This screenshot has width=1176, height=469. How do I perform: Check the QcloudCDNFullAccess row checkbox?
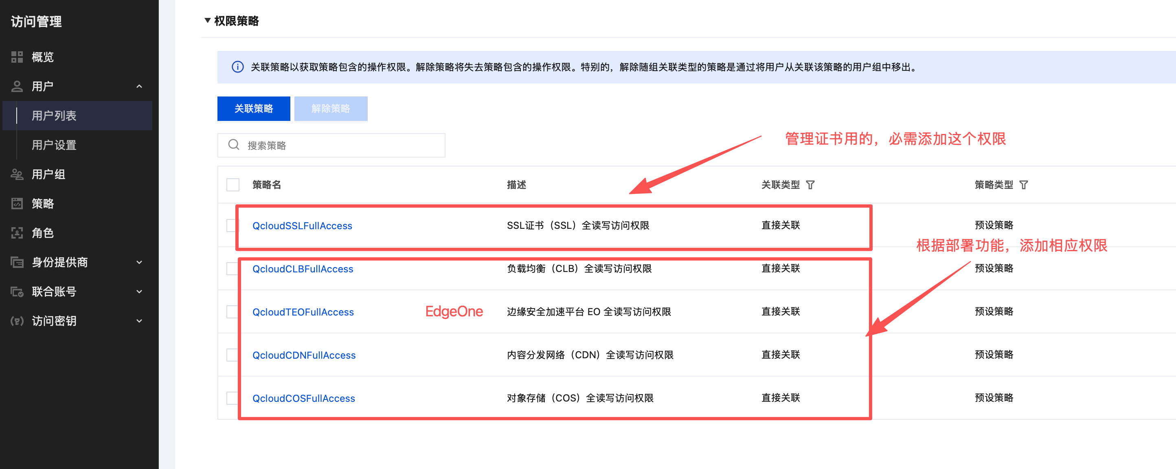coord(233,355)
